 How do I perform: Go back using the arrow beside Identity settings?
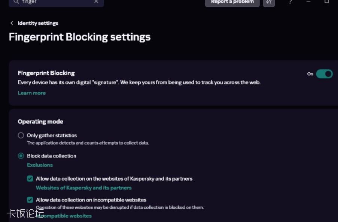click(x=12, y=23)
